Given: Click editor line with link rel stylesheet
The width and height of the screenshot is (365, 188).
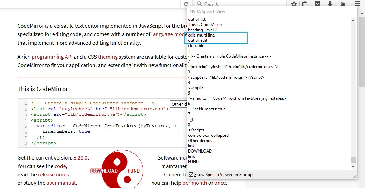Looking at the screenshot, I should (x=100, y=109).
